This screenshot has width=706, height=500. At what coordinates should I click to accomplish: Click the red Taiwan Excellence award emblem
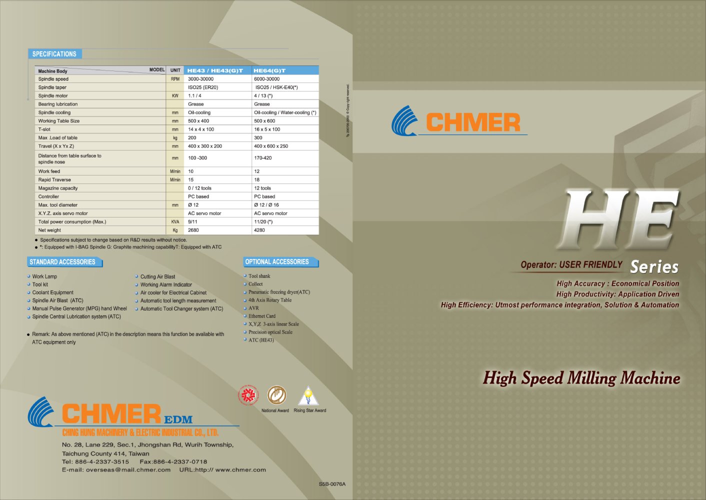coord(248,395)
